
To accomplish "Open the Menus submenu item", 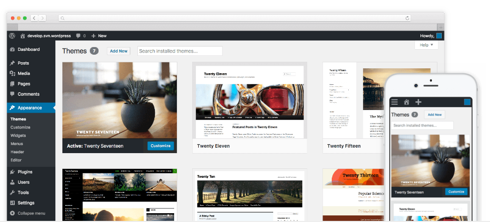I will [x=16, y=144].
